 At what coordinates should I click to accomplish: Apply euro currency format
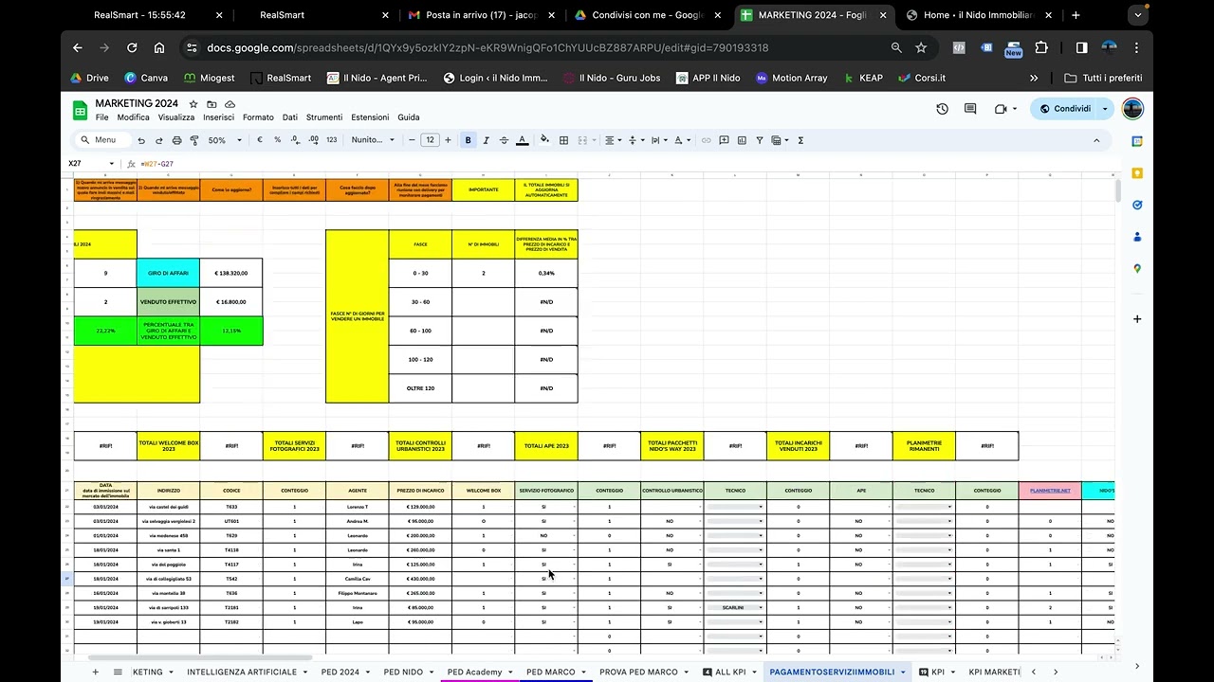260,140
